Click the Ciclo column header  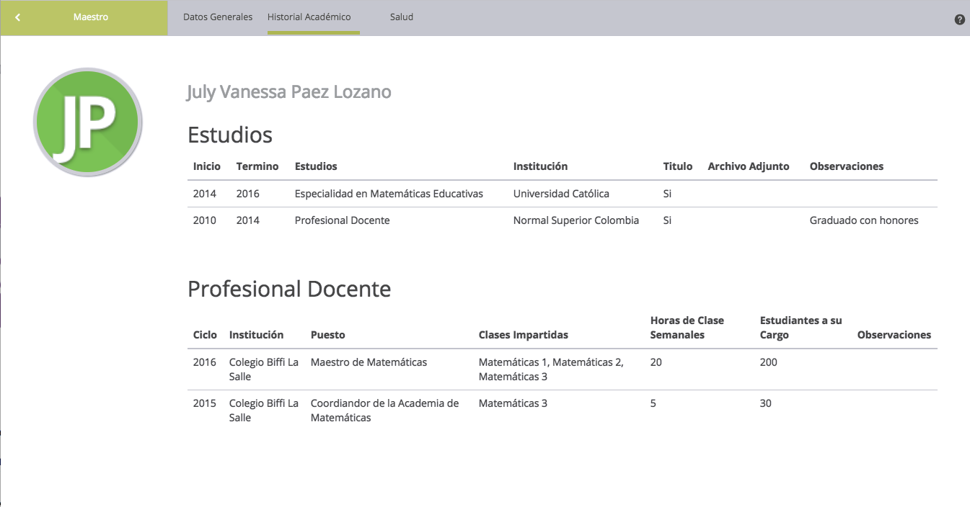pyautogui.click(x=205, y=335)
